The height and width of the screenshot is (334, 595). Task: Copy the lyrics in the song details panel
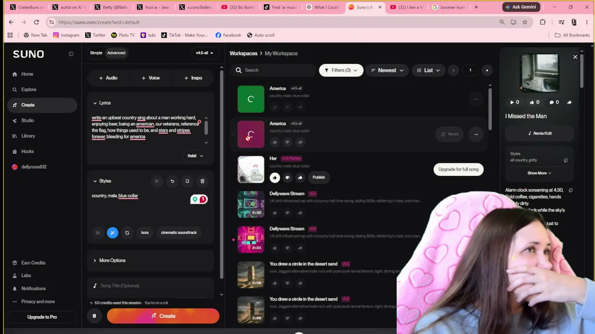[x=571, y=190]
